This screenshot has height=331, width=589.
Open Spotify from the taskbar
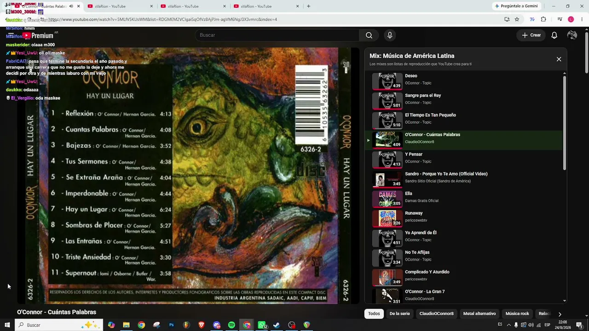point(231,325)
